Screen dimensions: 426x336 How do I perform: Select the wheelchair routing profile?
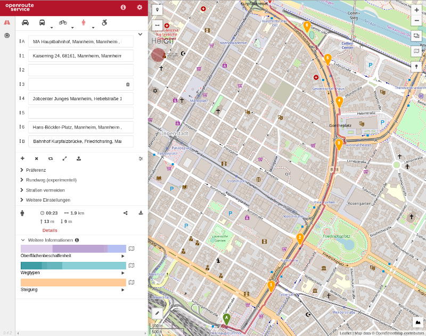[x=104, y=22]
